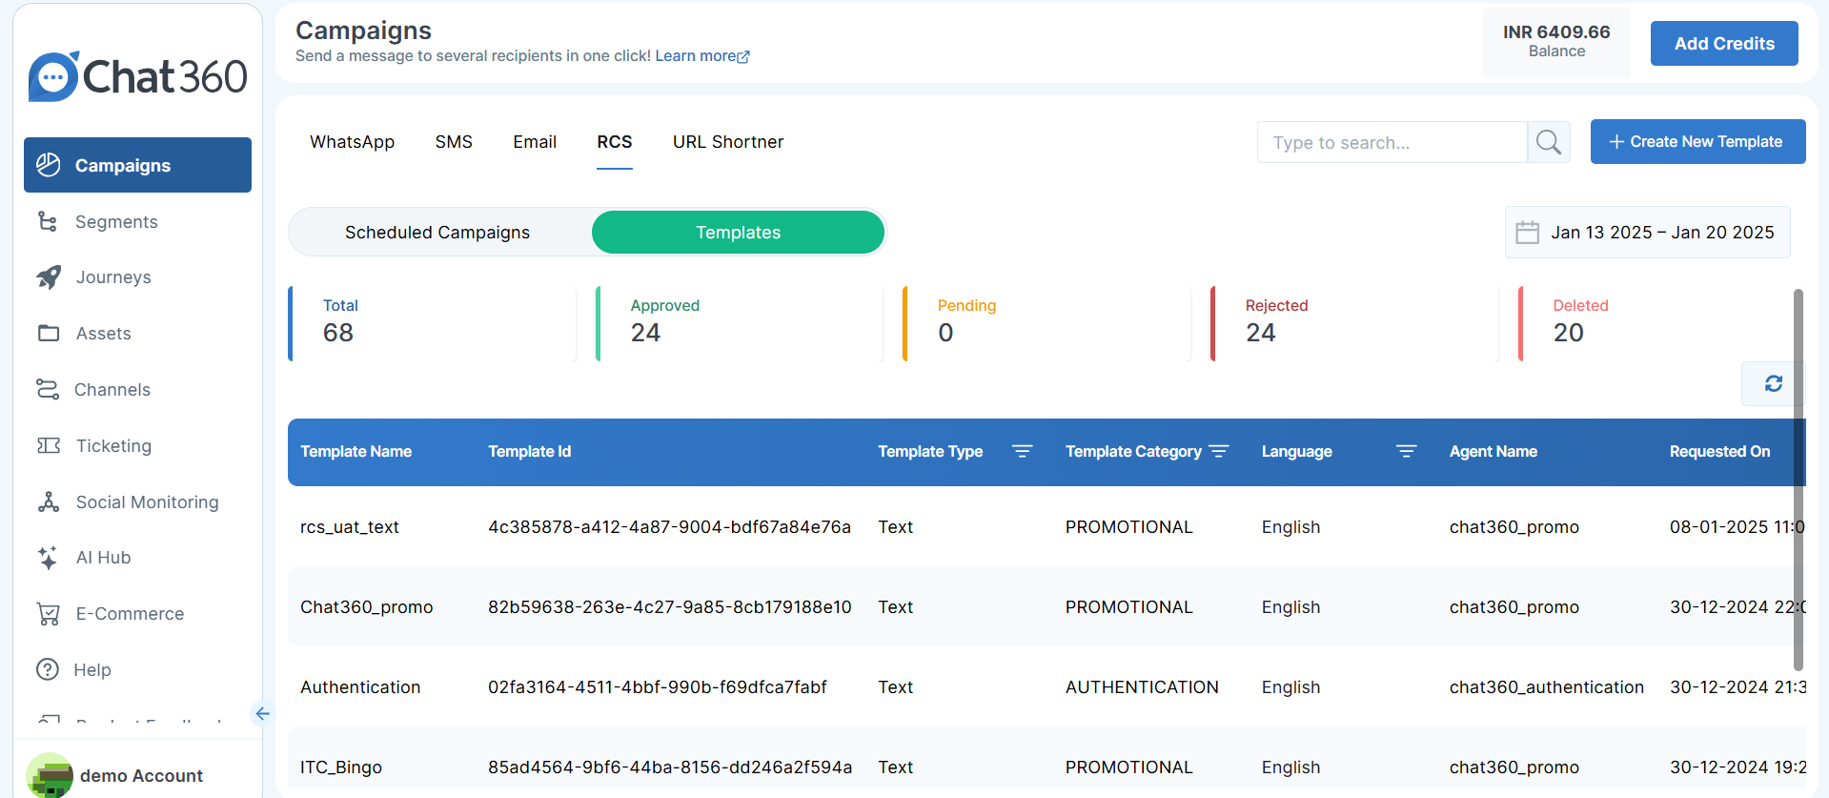Click template id 02fa3164-4511-4bbf-990b-f69dfca7fabf
1829x798 pixels.
click(x=658, y=687)
